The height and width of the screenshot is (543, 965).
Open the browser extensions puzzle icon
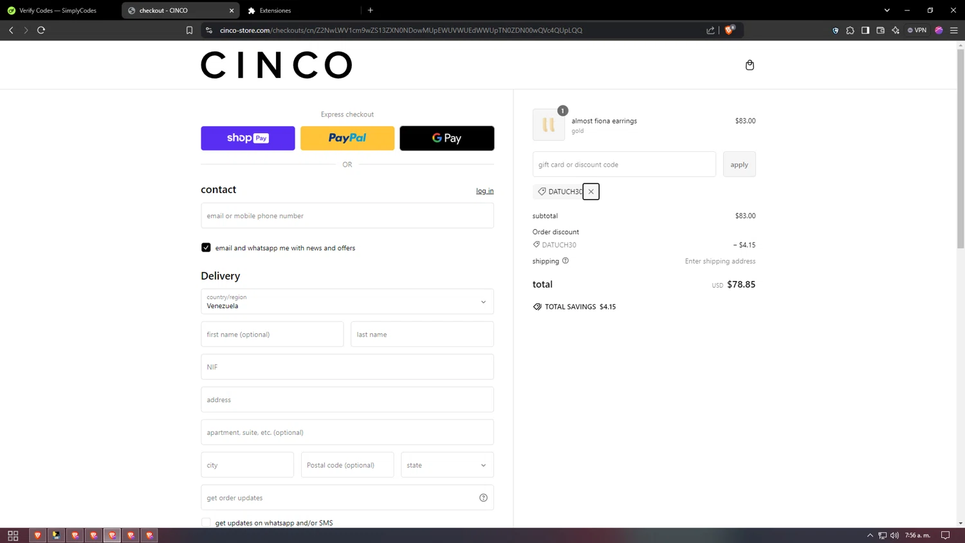click(850, 30)
